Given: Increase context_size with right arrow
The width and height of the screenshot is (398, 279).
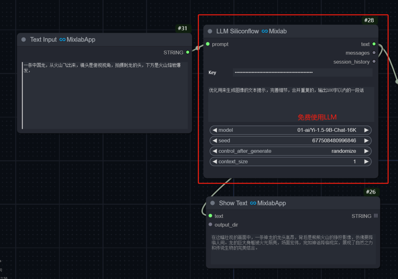Looking at the screenshot, I should point(366,162).
